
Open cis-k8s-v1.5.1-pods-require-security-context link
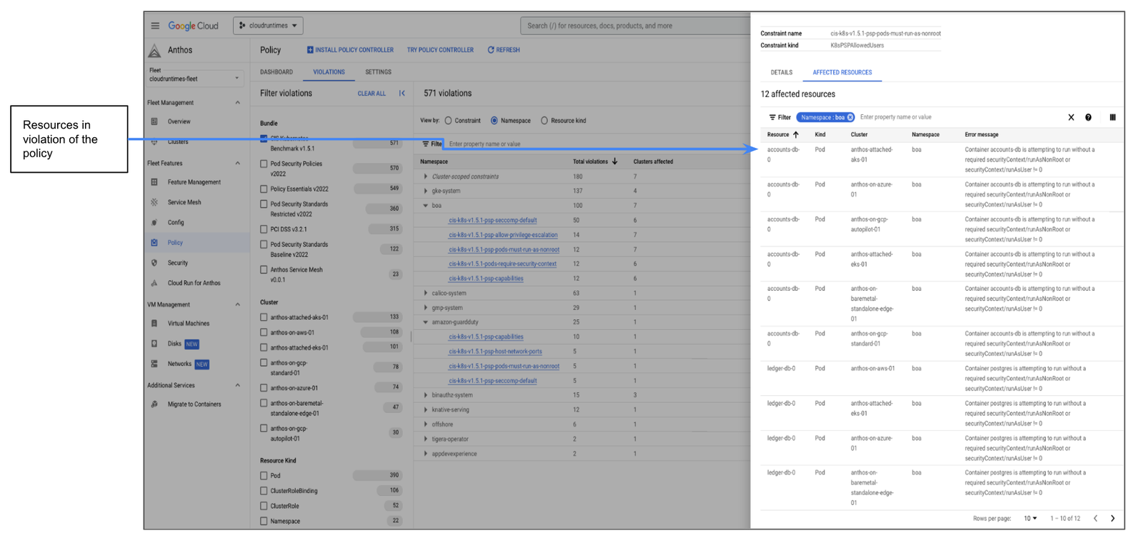point(502,264)
